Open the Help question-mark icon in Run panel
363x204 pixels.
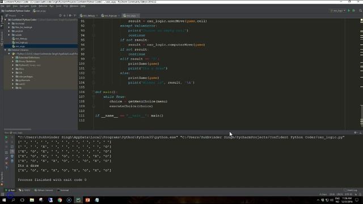click(x=6, y=168)
